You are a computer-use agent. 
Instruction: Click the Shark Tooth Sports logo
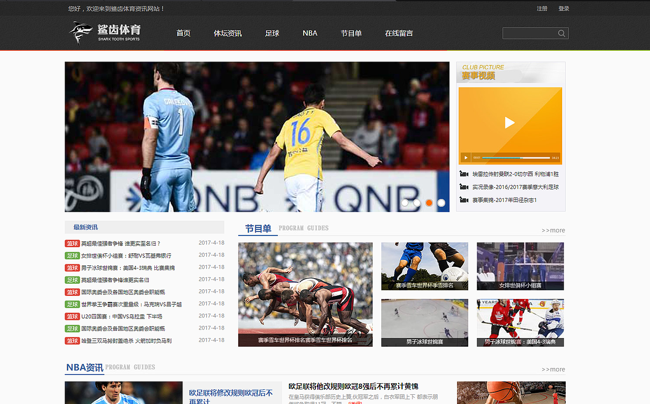pos(105,33)
